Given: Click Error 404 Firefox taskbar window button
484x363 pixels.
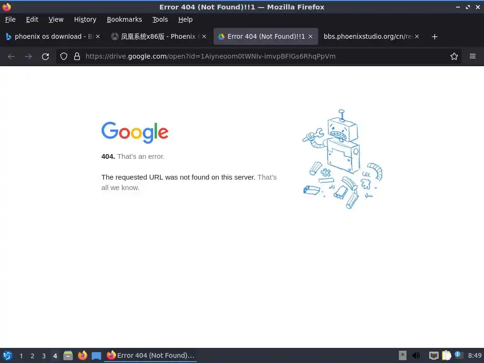Looking at the screenshot, I should point(150,355).
